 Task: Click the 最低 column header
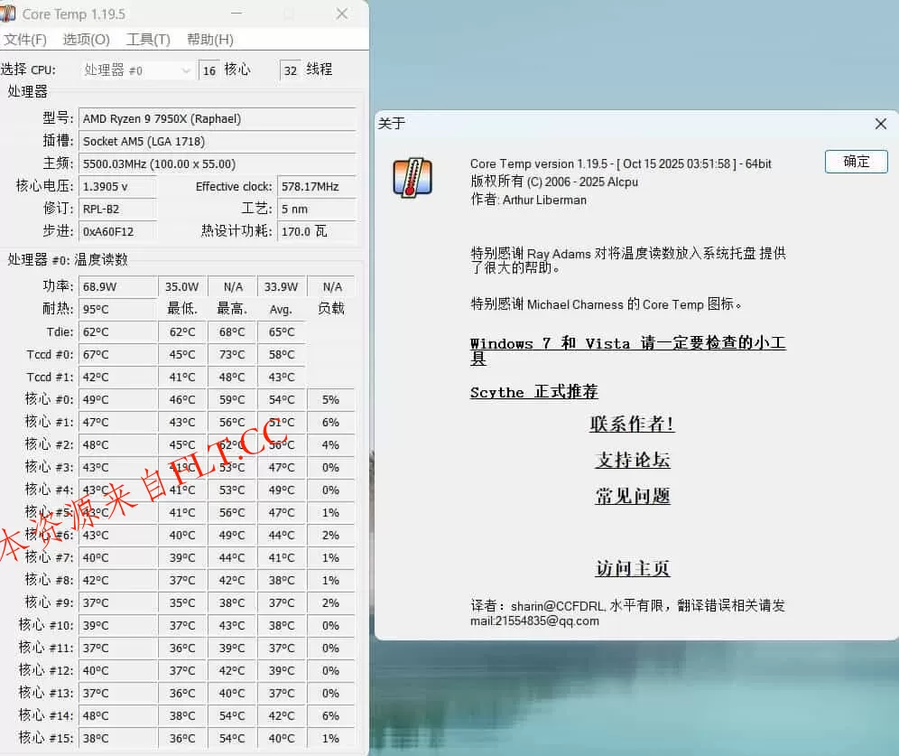point(182,309)
